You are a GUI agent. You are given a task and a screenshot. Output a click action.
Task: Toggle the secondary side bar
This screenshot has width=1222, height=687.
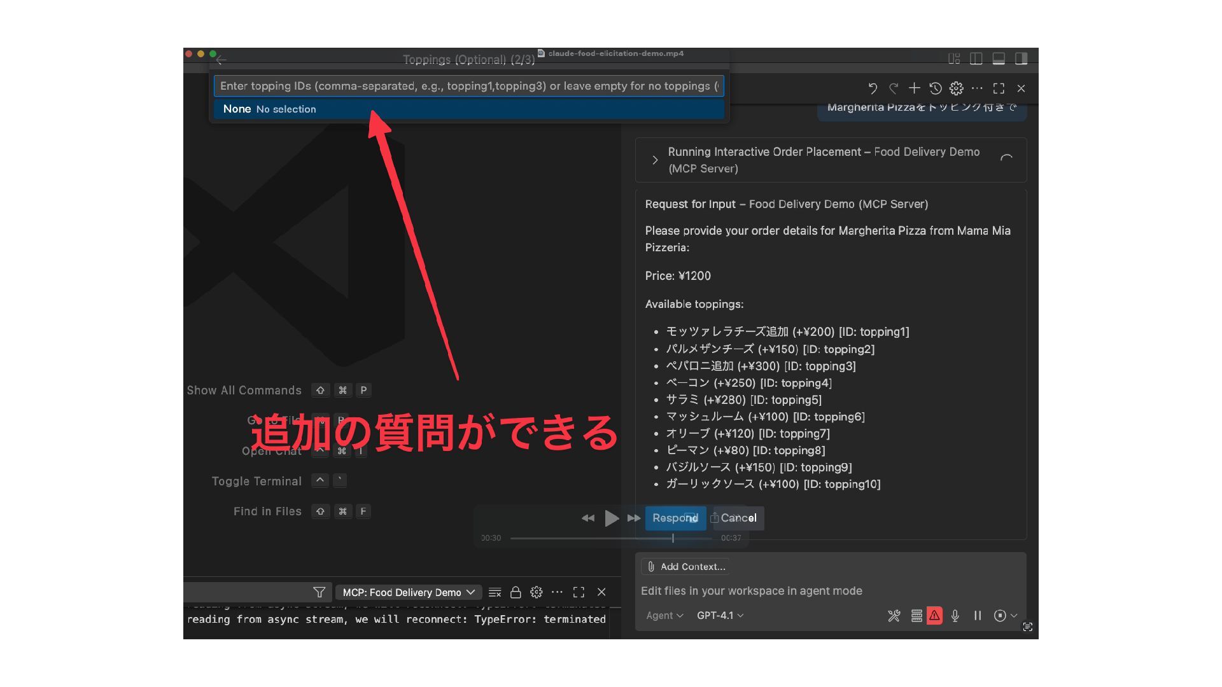click(1021, 59)
